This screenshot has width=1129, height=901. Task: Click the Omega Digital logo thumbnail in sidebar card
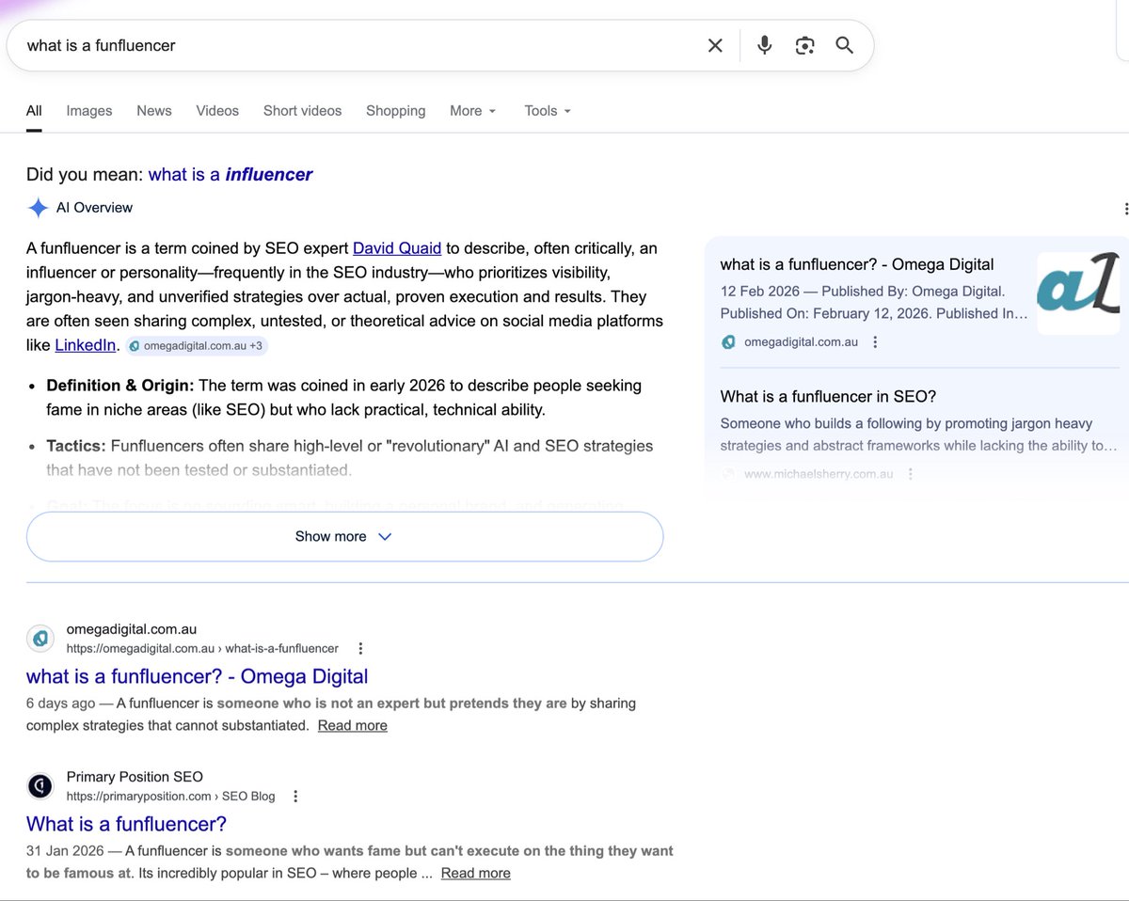tap(1078, 293)
